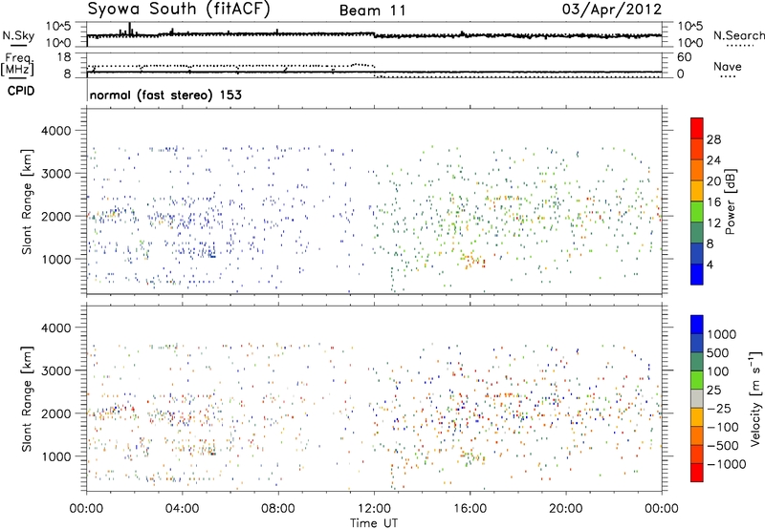Click the 'Power [dB]' color bar title
The image size is (765, 529).
730,201
